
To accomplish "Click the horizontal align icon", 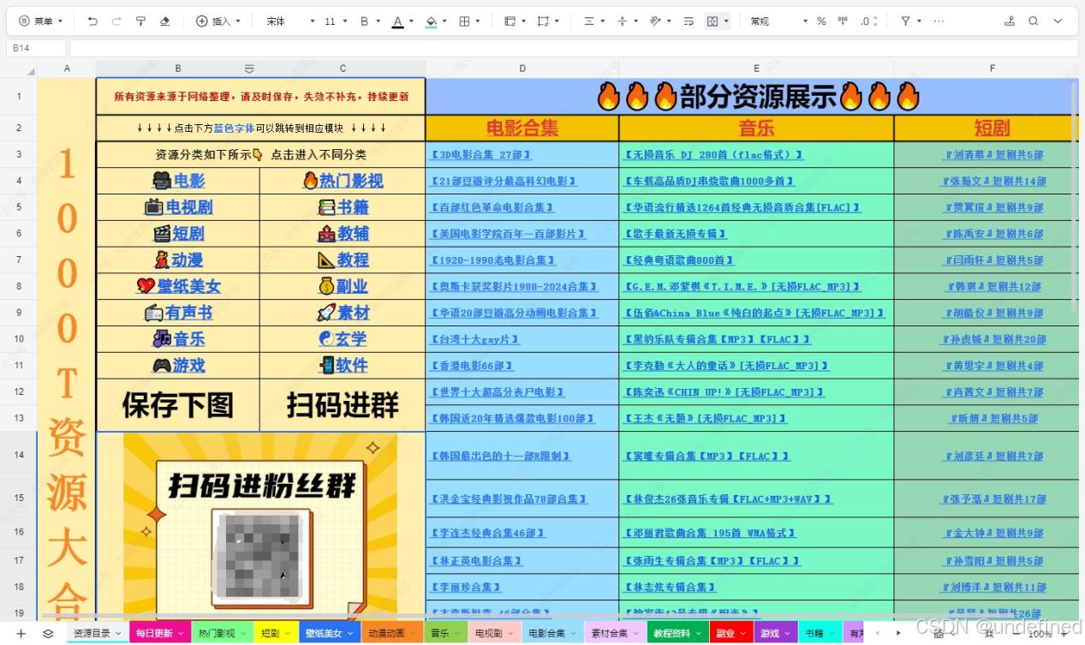I will point(589,21).
